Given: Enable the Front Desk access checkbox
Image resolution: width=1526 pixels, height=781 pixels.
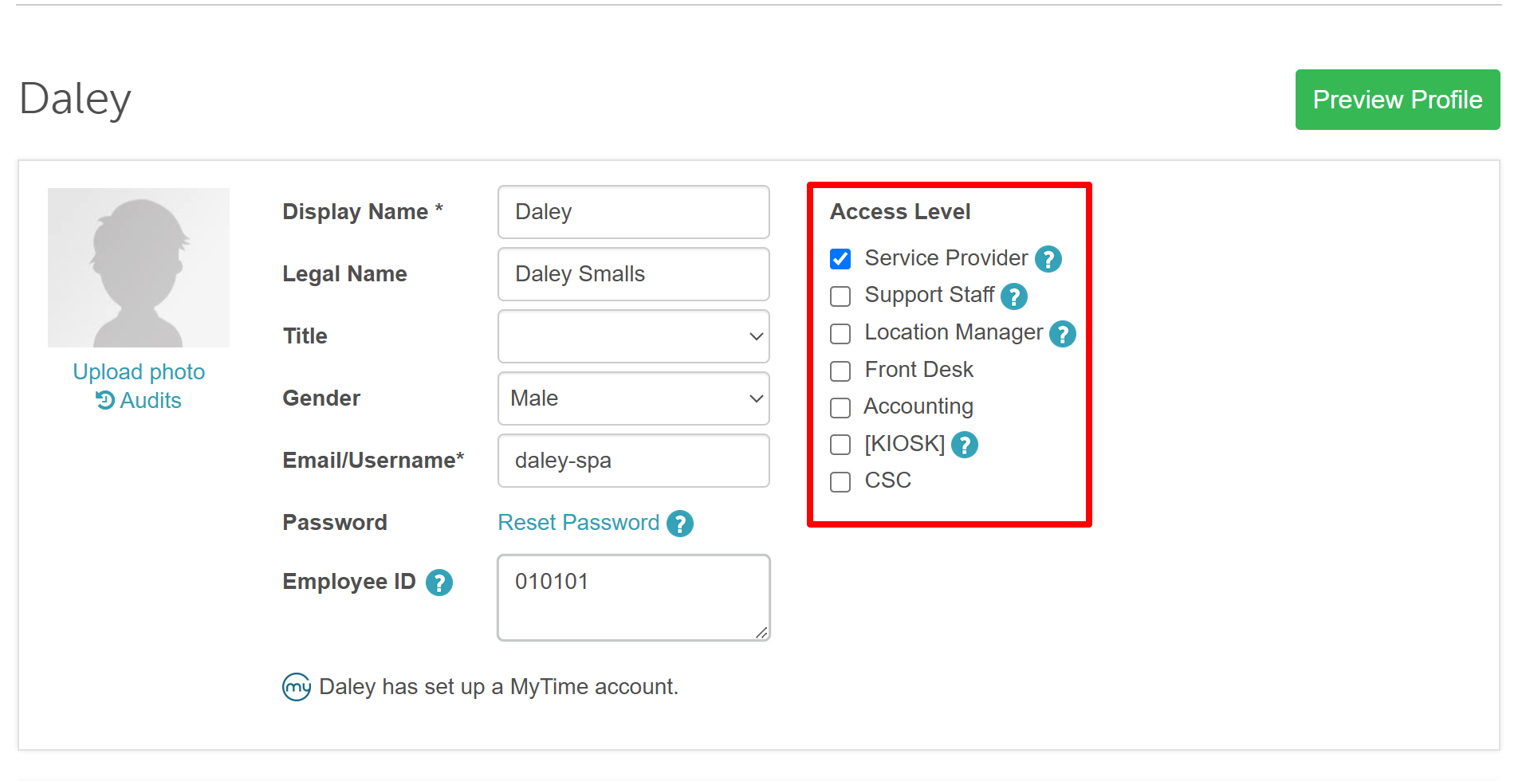Looking at the screenshot, I should [840, 371].
